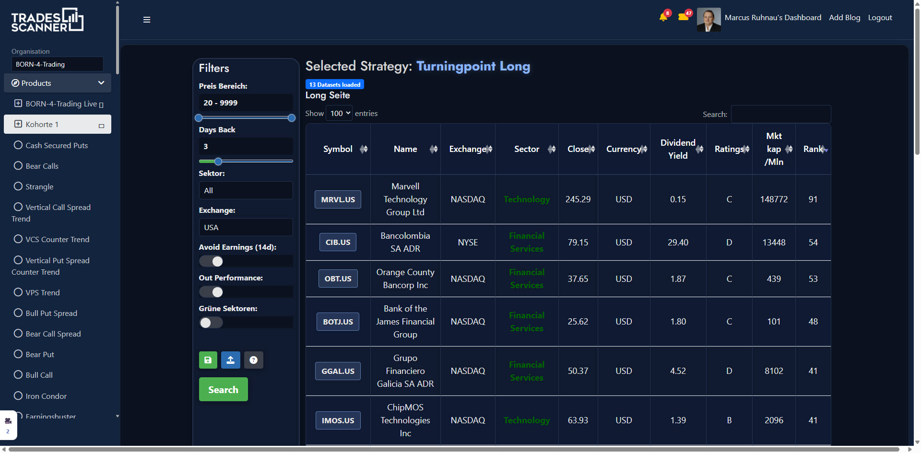Viewport: 921px width, 453px height.
Task: Click the camera widget icon at bottom left
Action: 8,421
